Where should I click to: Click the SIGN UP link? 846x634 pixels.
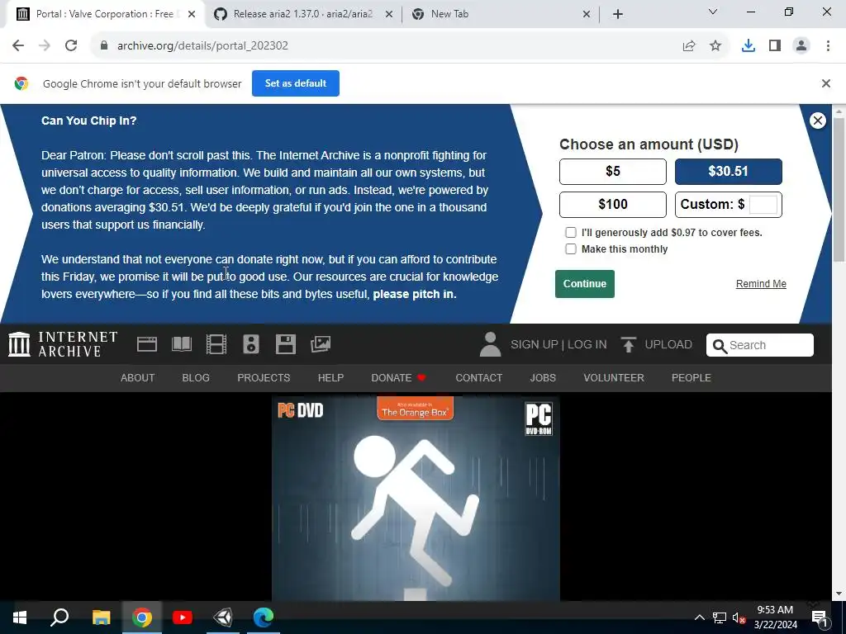pyautogui.click(x=535, y=344)
